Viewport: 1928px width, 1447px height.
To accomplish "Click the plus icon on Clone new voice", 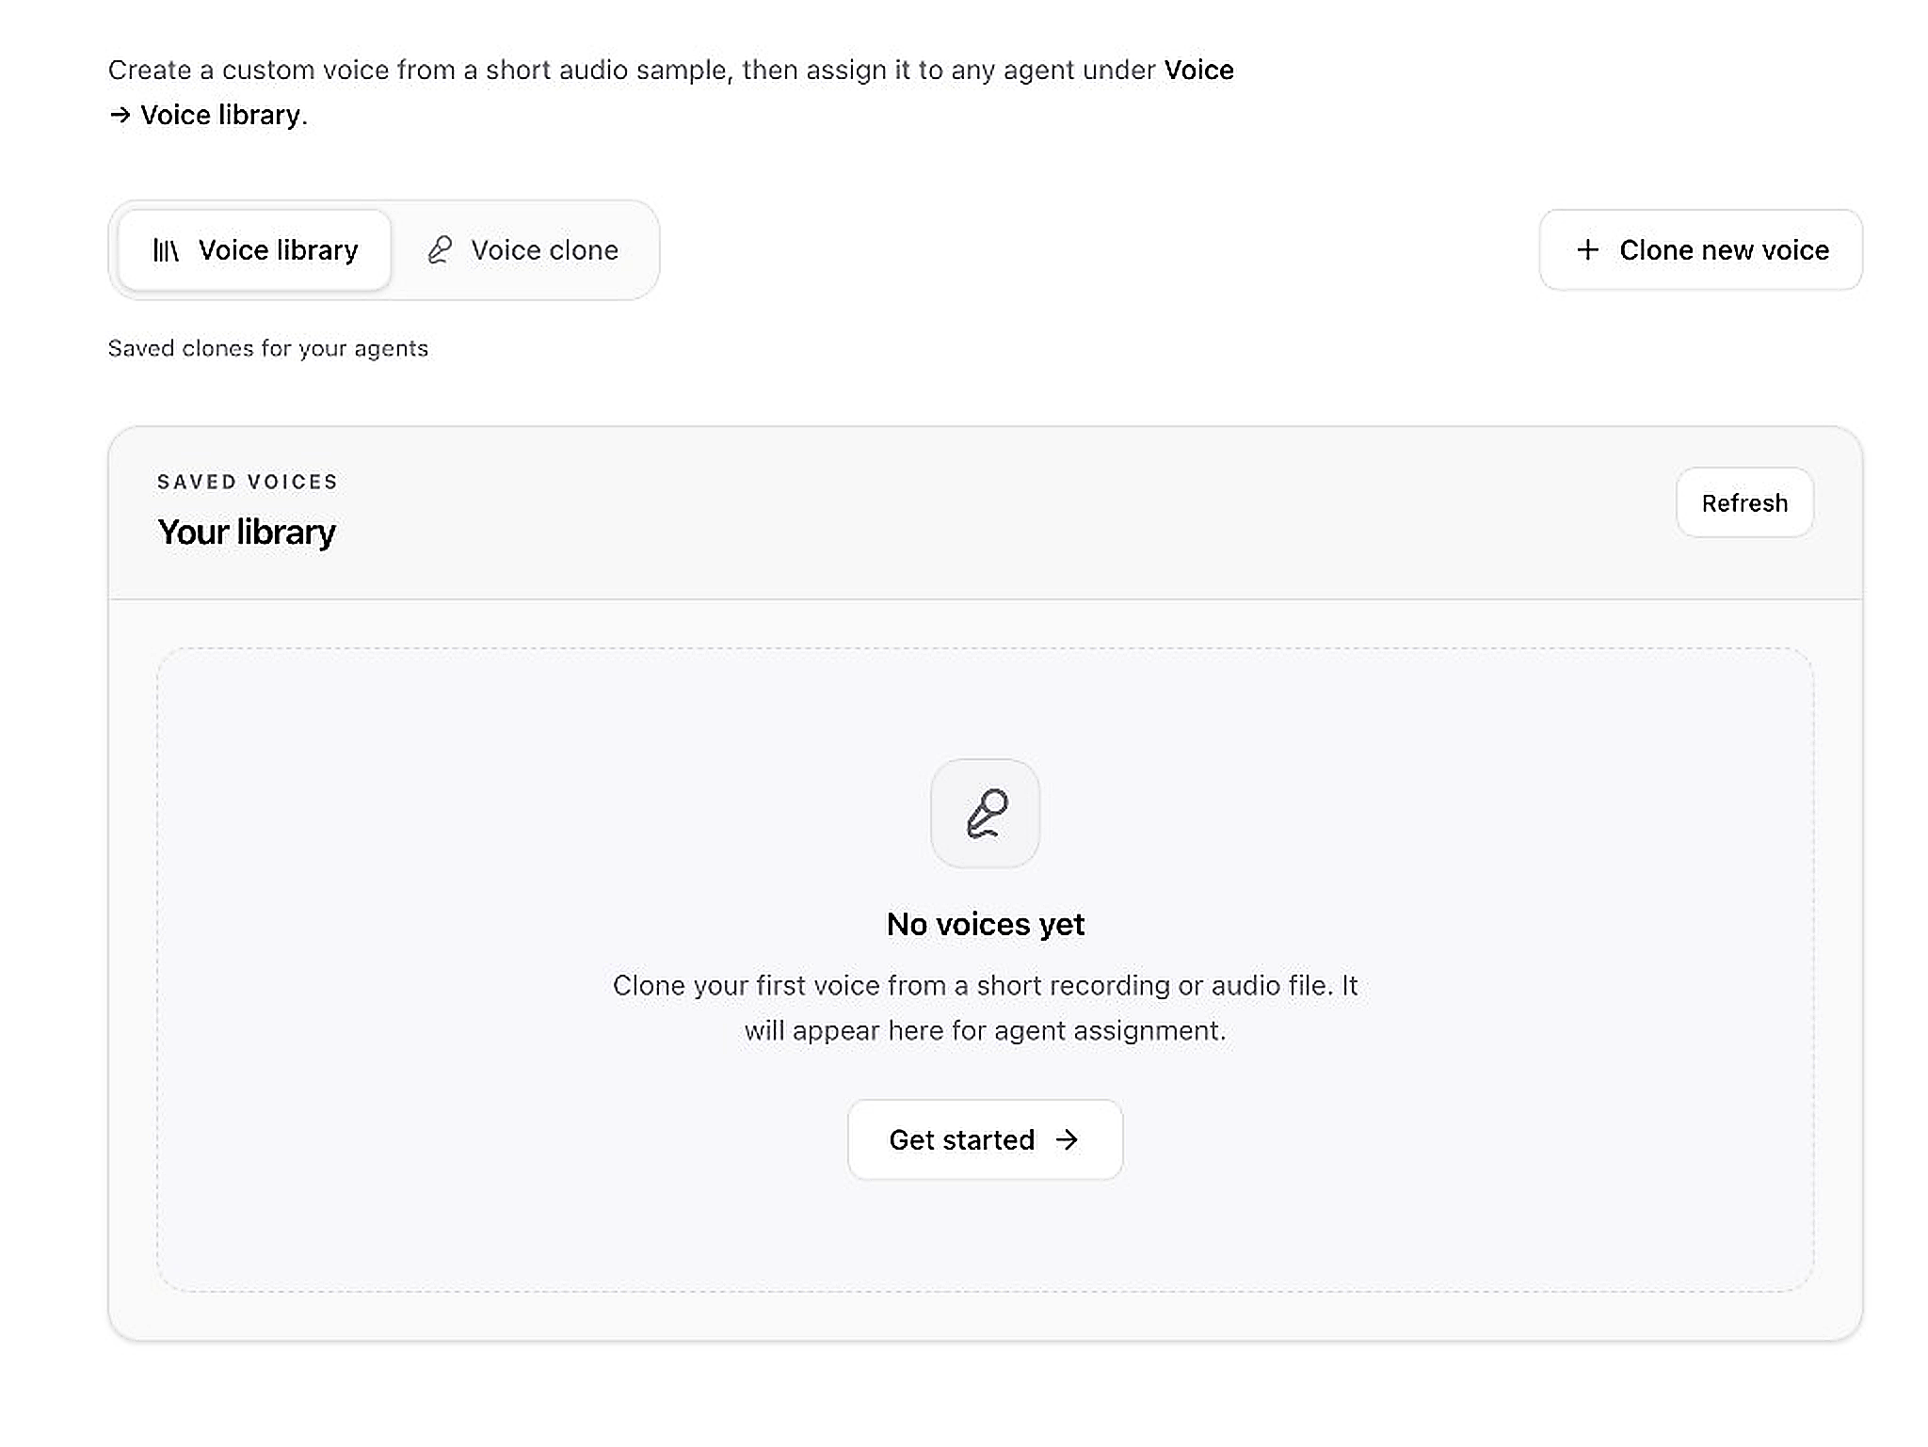I will (1587, 250).
